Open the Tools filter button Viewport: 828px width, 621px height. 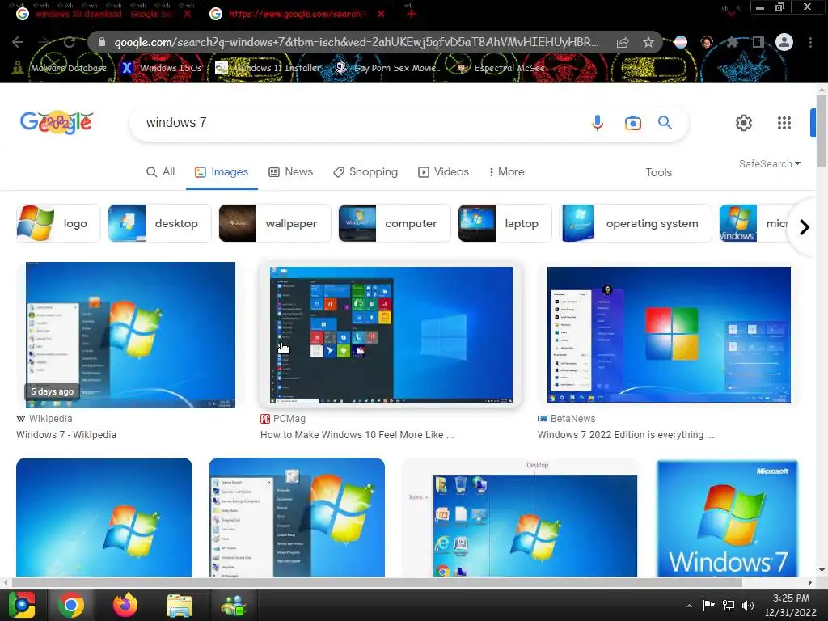coord(658,173)
